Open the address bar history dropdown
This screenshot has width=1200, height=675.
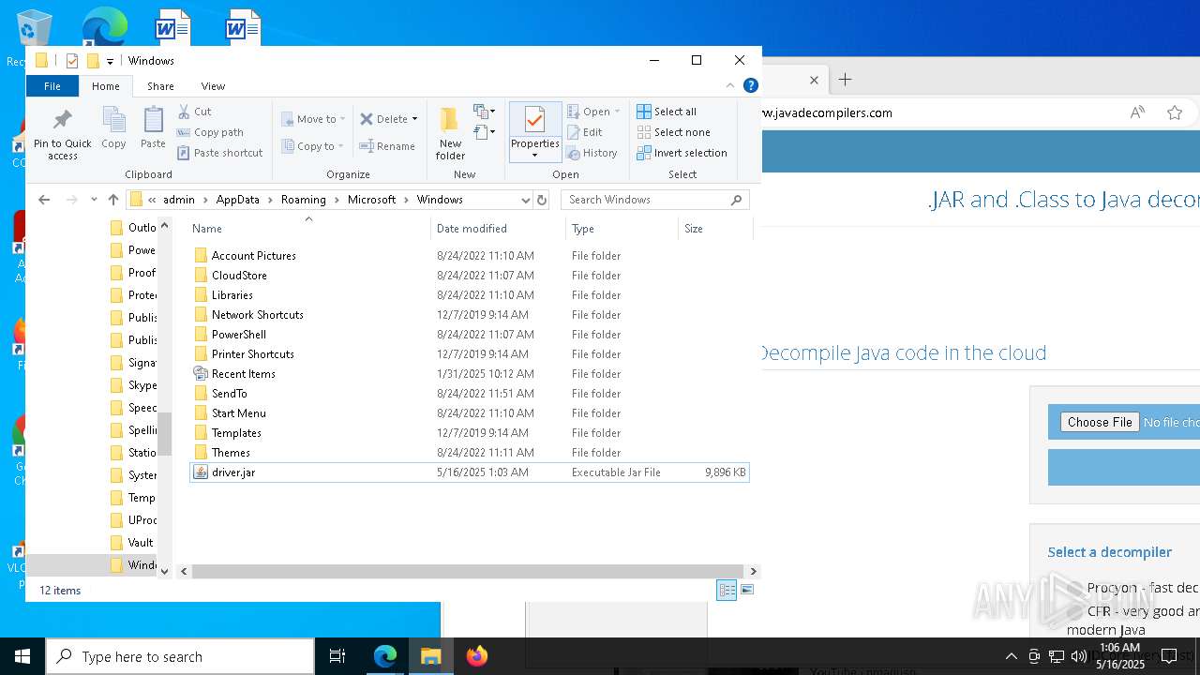pyautogui.click(x=525, y=200)
